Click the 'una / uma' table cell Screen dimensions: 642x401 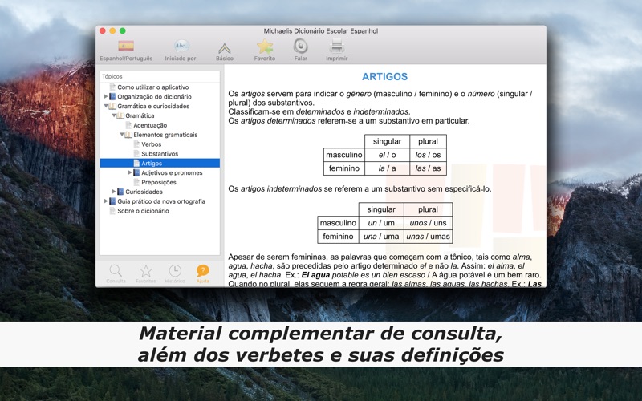click(381, 236)
